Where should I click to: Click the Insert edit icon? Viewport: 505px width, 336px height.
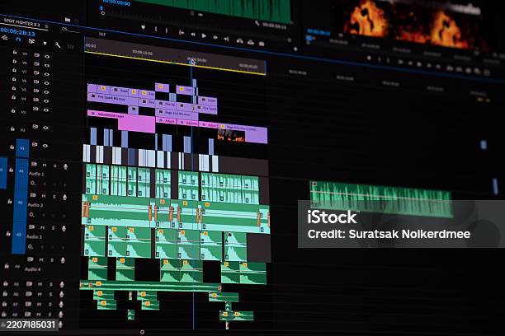coord(239,41)
